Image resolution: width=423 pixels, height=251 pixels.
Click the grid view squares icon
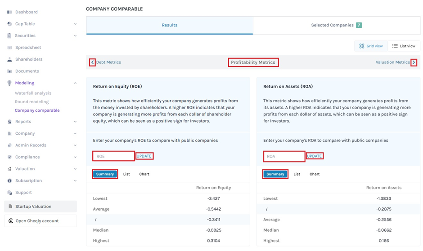(x=362, y=46)
